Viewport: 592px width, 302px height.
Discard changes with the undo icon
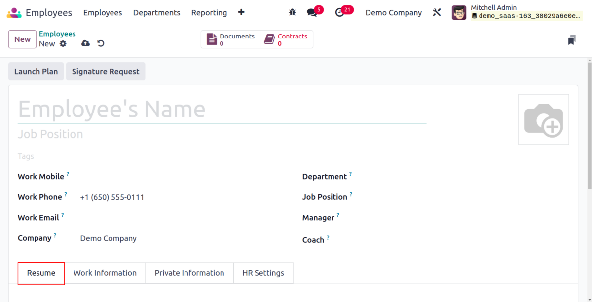[x=101, y=44]
